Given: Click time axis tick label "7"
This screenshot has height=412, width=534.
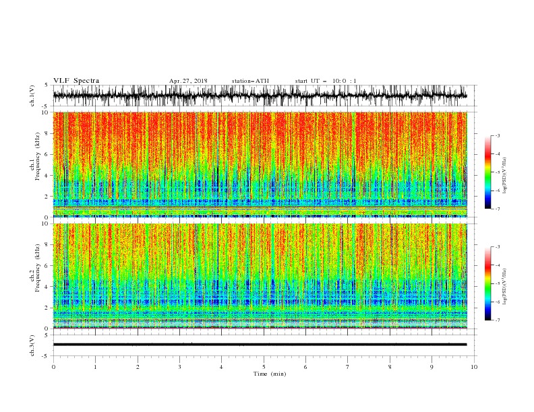Looking at the screenshot, I should (x=348, y=367).
